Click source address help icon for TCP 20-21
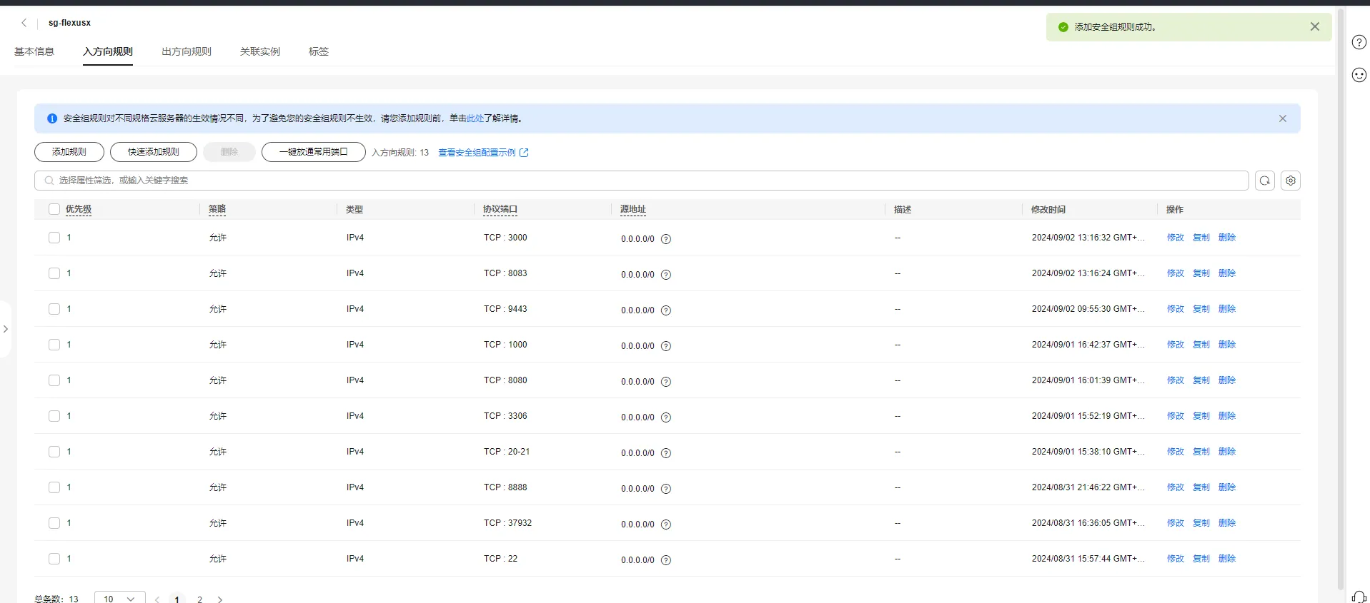1370x603 pixels. coord(665,453)
